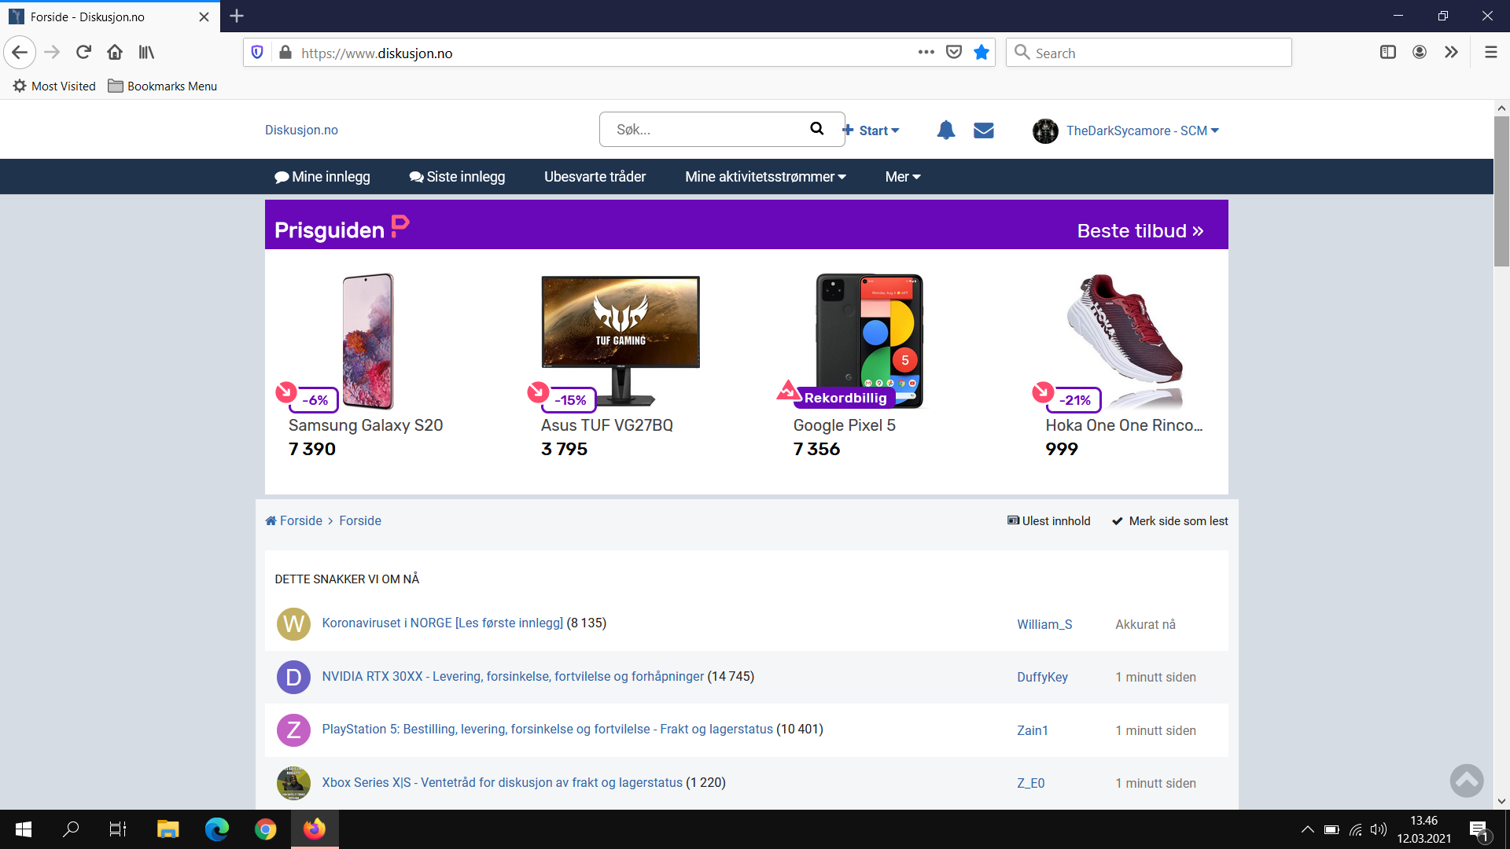Open Mine innlegg in the nav bar

click(x=322, y=177)
